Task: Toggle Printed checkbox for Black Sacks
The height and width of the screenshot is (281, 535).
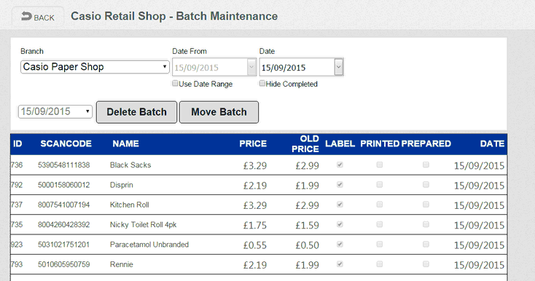Action: [x=380, y=165]
